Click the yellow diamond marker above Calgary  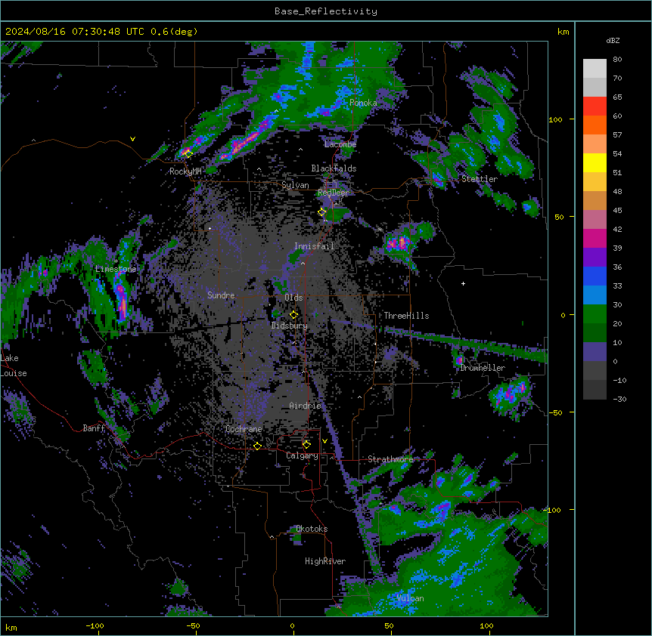[306, 444]
